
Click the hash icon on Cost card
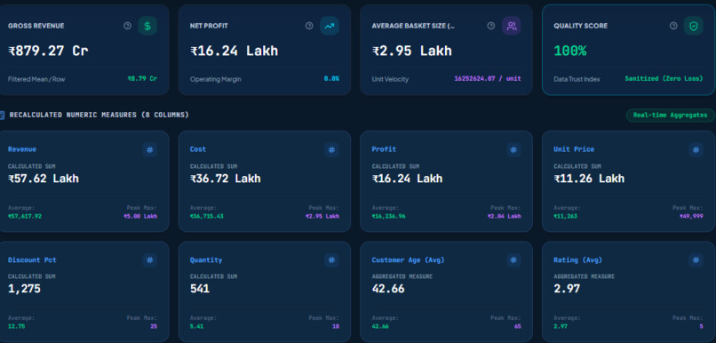(331, 150)
